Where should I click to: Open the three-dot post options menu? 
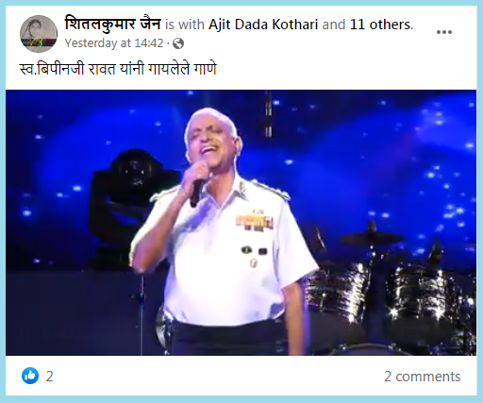click(x=444, y=32)
